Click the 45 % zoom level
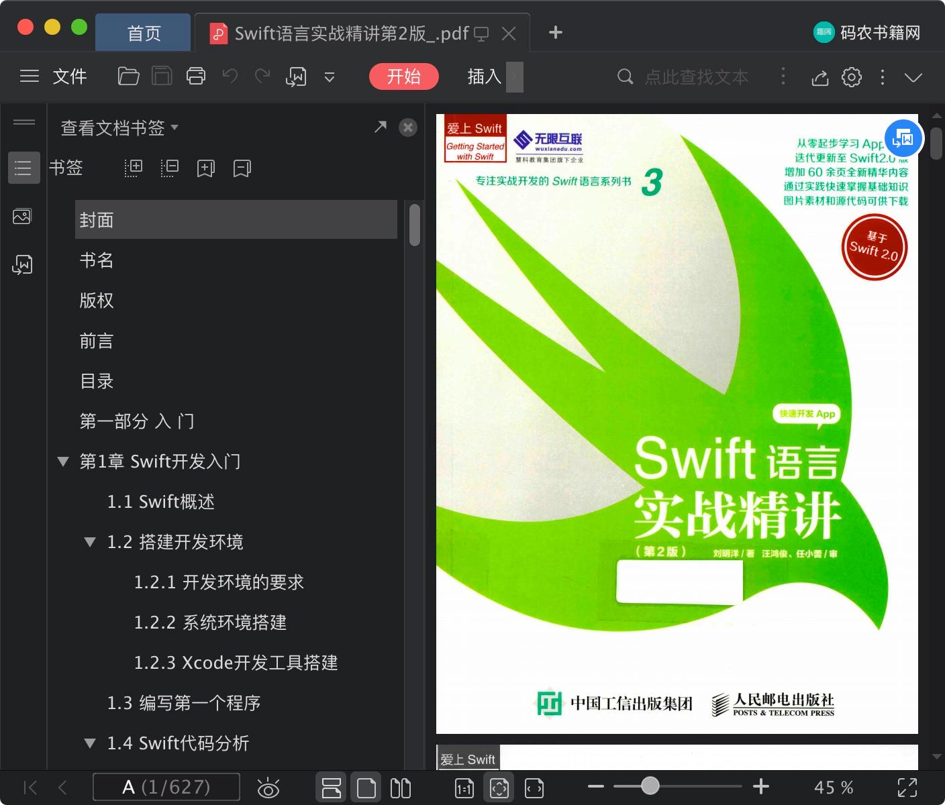The image size is (945, 805). click(x=834, y=787)
